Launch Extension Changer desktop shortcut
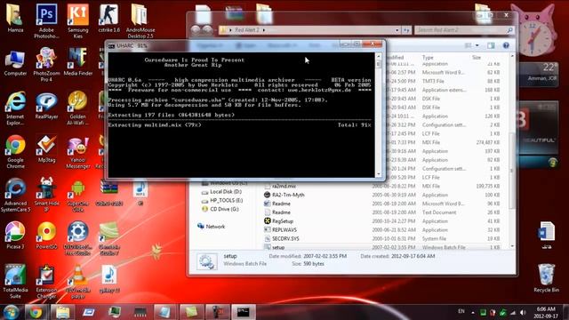The image size is (569, 320). [x=46, y=282]
